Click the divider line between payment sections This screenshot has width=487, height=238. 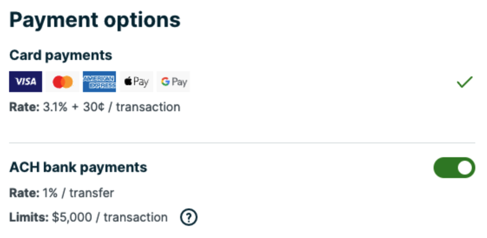pyautogui.click(x=242, y=142)
